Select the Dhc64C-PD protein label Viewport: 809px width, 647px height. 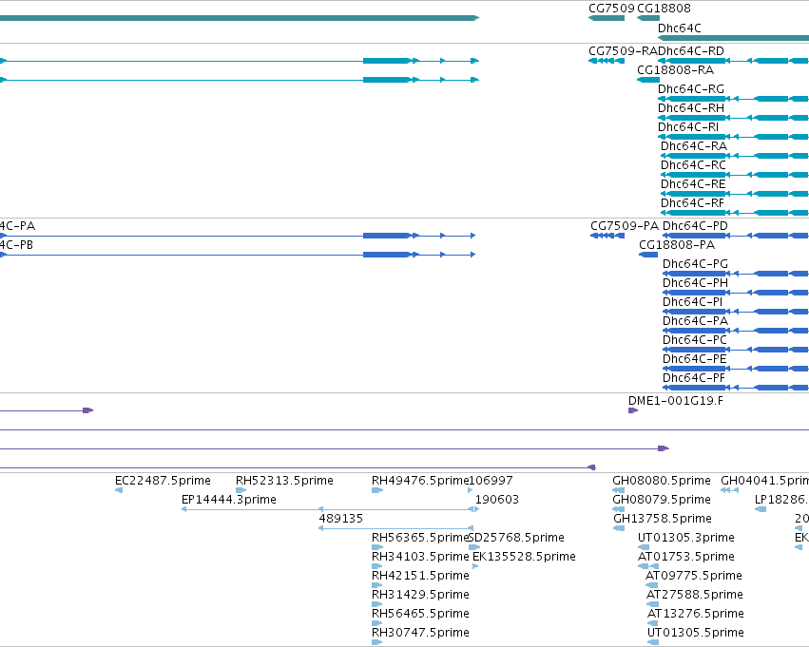(x=695, y=226)
